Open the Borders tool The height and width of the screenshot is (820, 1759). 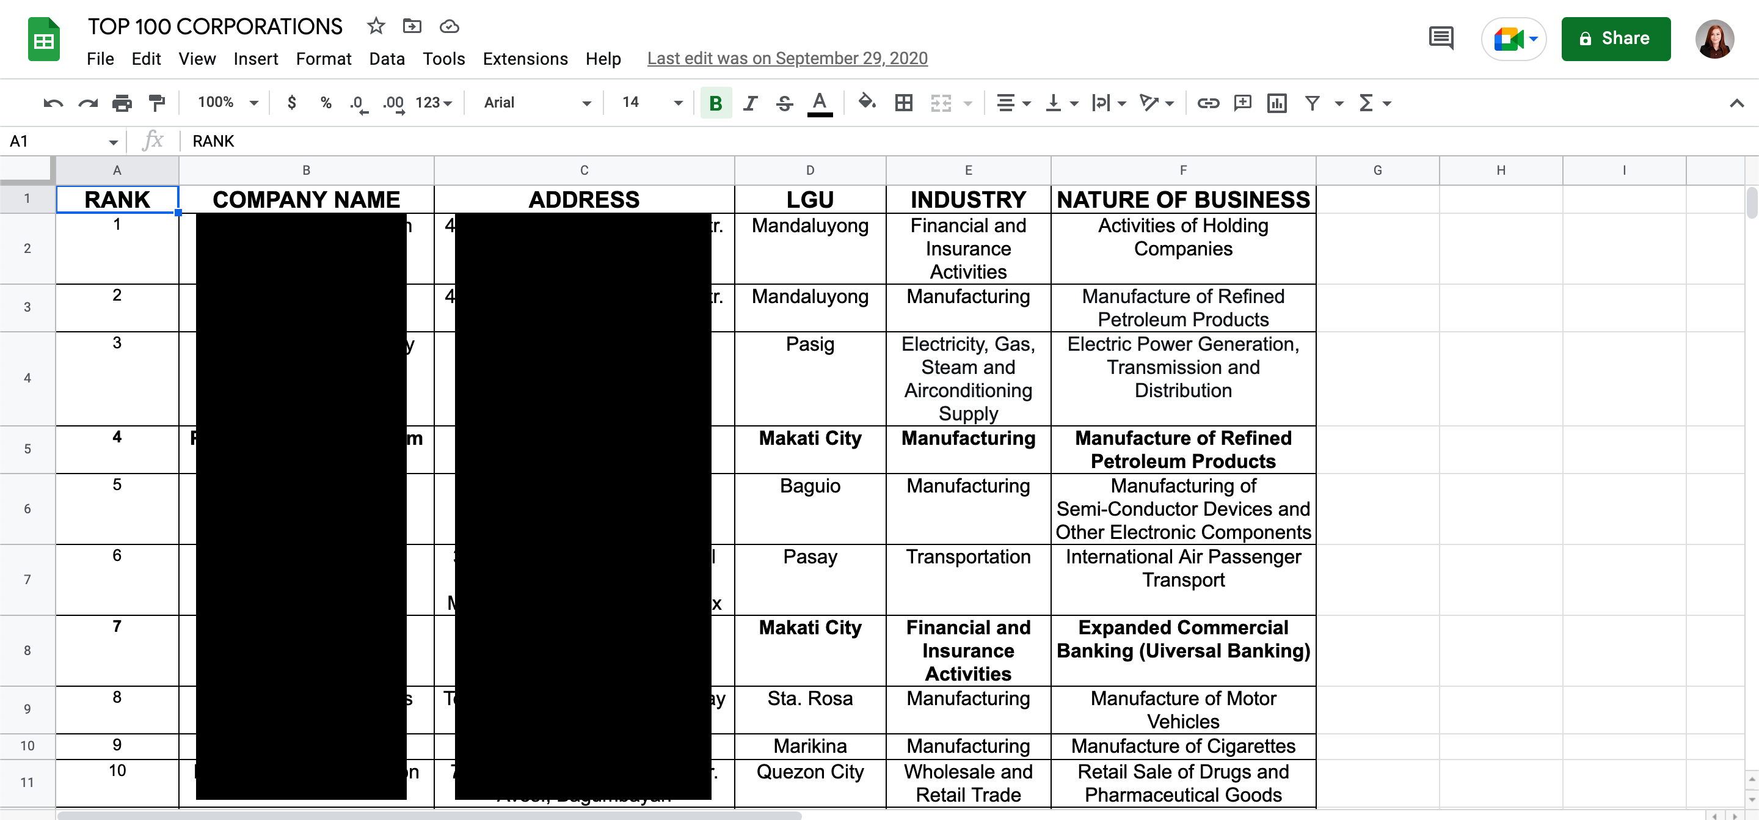point(903,103)
